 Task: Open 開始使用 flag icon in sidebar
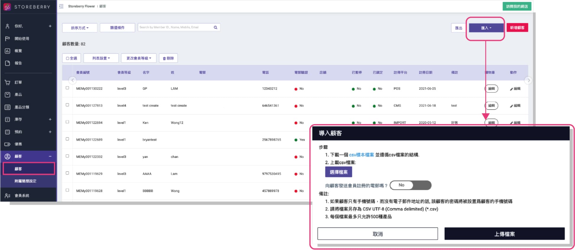pos(8,39)
